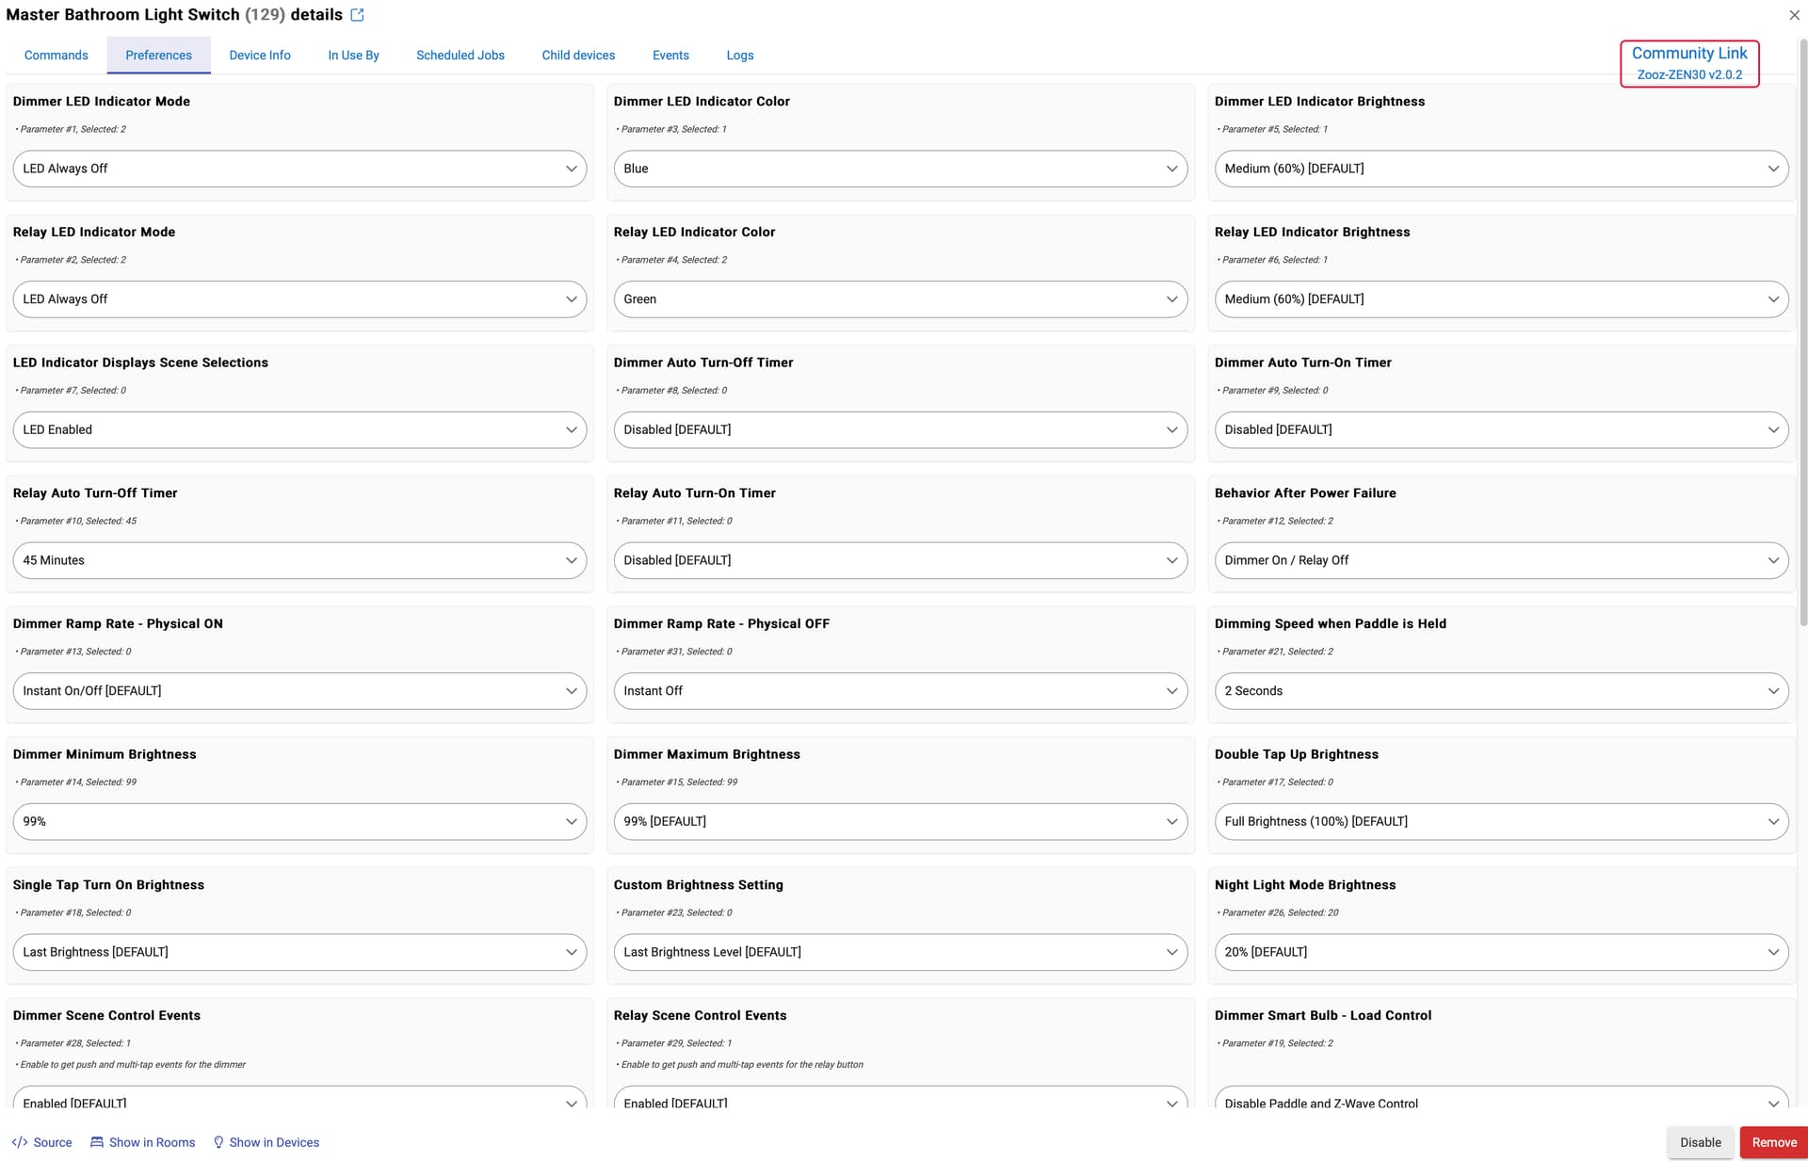Click the Source link
This screenshot has height=1161, width=1808.
[53, 1142]
